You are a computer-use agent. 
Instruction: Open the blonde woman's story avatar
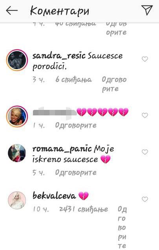pyautogui.click(x=17, y=117)
